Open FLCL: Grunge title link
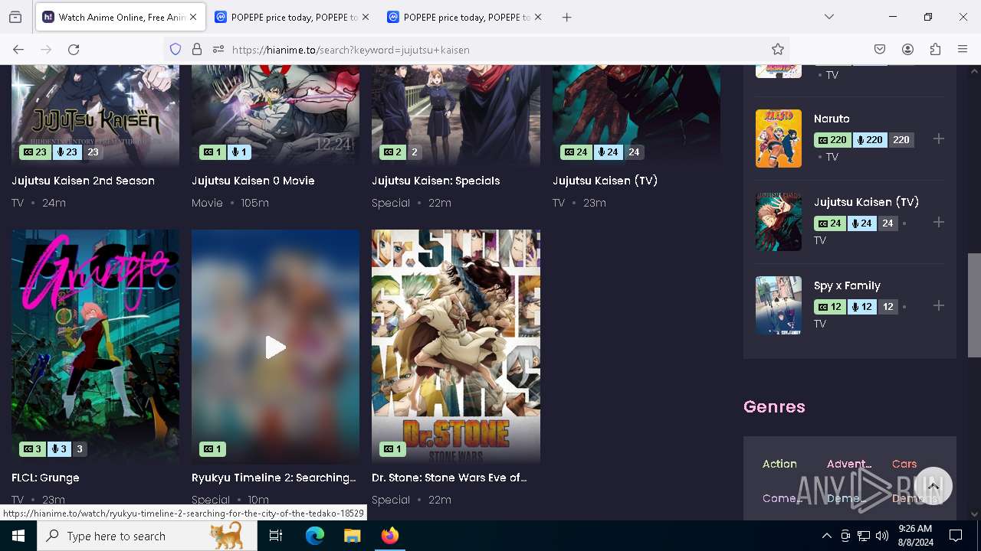Viewport: 981px width, 551px height. (x=45, y=478)
